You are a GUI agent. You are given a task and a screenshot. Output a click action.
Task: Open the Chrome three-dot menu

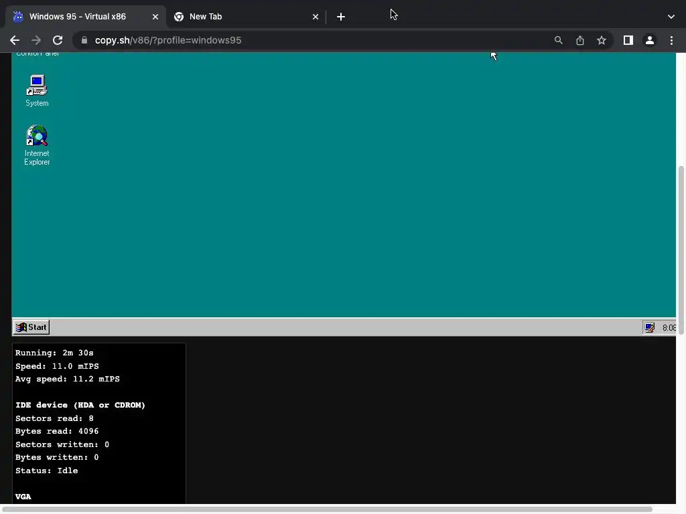(x=671, y=40)
